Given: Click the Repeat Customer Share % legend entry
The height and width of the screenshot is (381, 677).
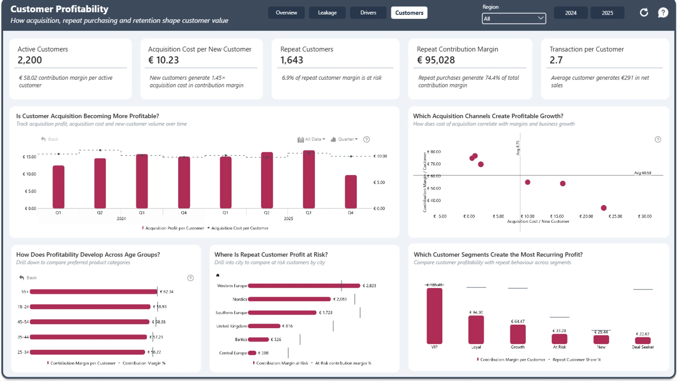Looking at the screenshot, I should (x=575, y=360).
